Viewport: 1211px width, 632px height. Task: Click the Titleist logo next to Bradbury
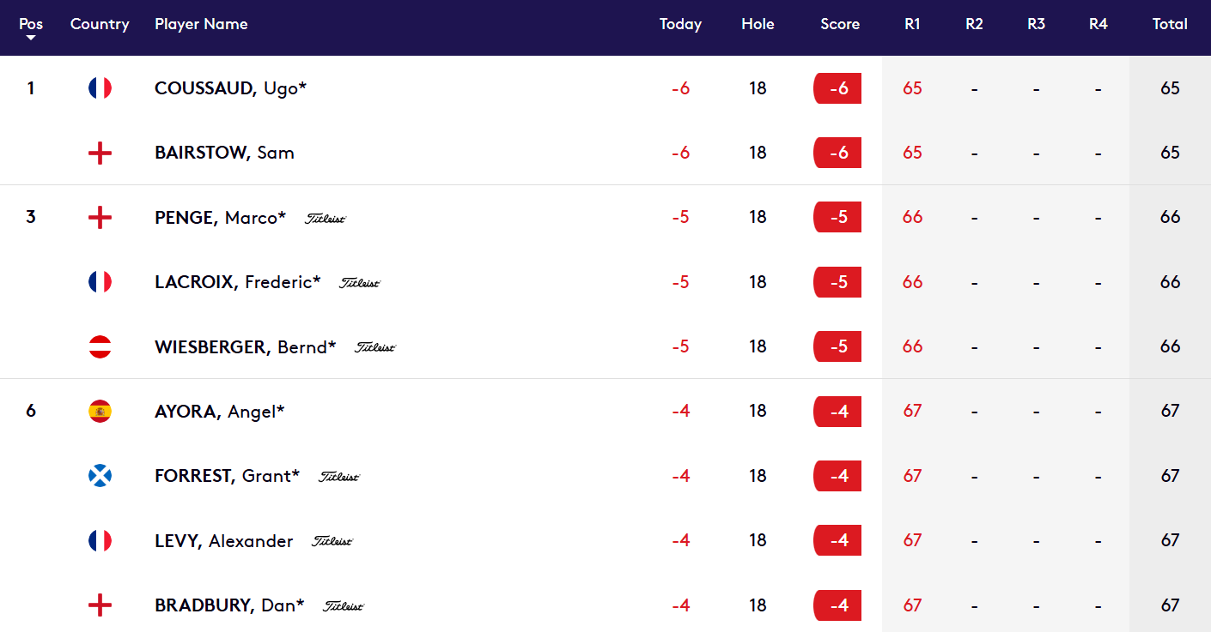click(x=344, y=606)
